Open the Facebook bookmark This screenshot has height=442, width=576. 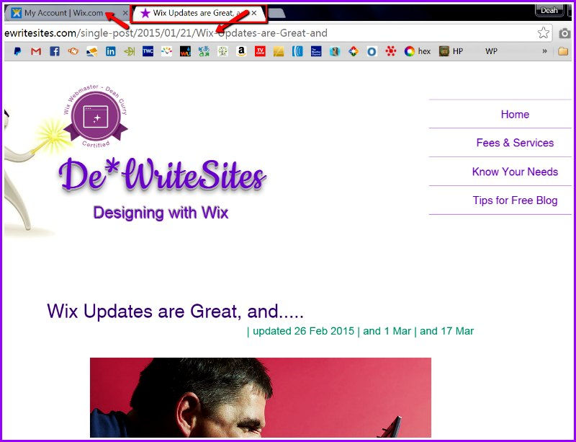click(x=55, y=51)
